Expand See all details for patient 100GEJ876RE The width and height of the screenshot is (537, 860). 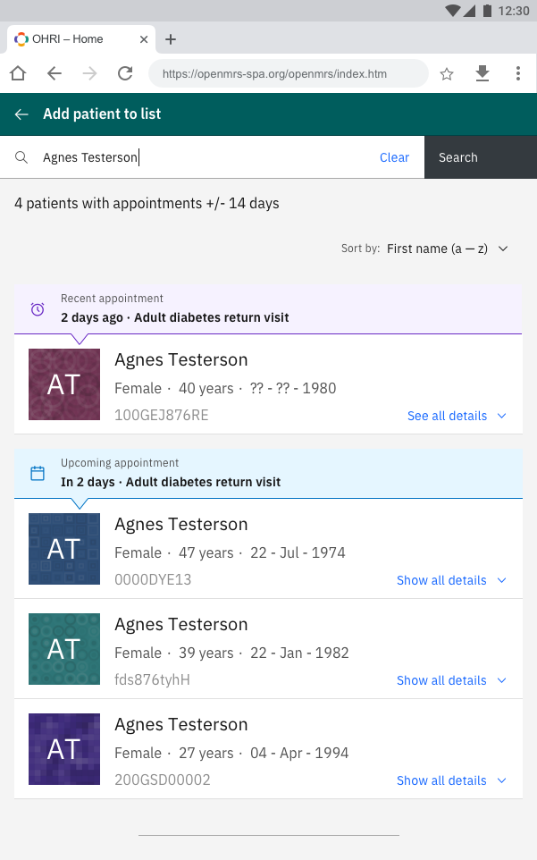pos(456,416)
